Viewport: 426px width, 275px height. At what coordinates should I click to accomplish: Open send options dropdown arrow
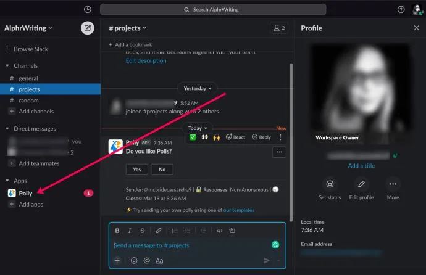tap(278, 261)
